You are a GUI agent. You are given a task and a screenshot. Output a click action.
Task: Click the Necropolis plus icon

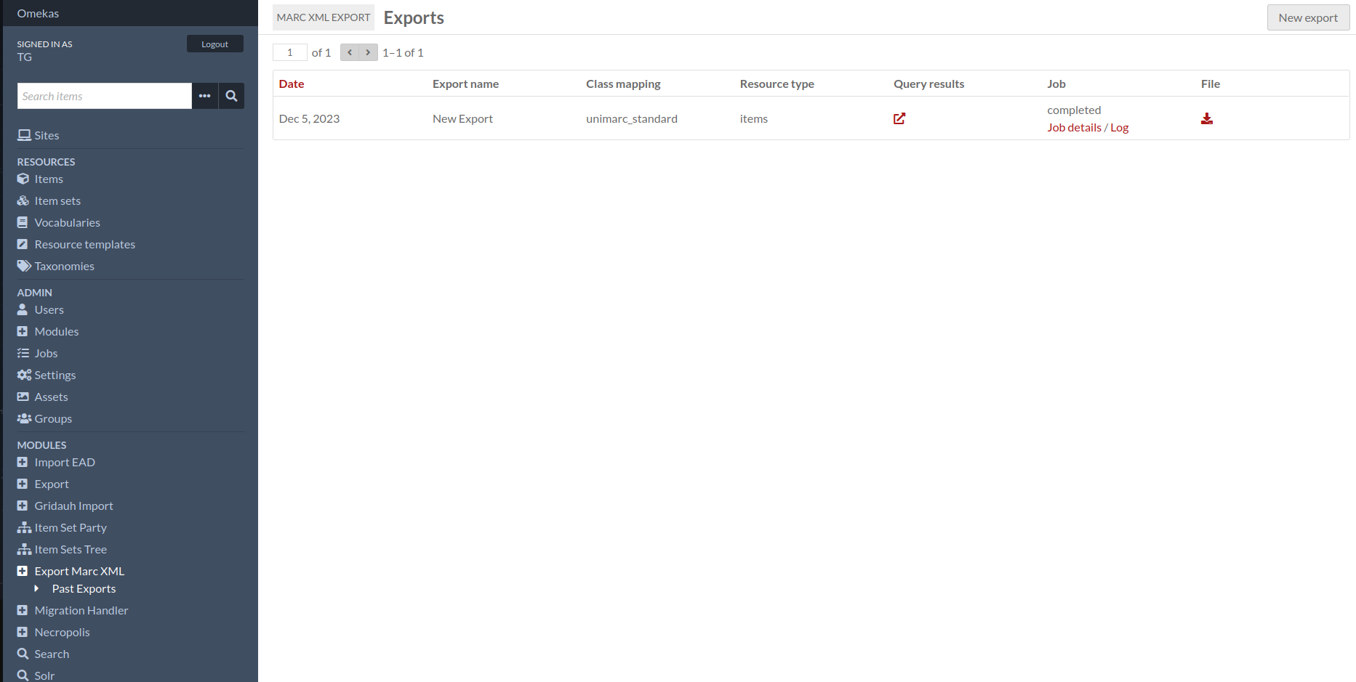click(x=23, y=632)
